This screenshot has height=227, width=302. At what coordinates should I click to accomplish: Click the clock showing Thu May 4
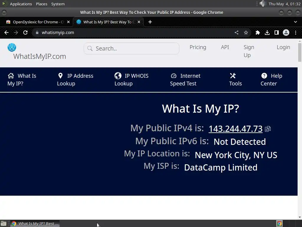[x=285, y=4]
